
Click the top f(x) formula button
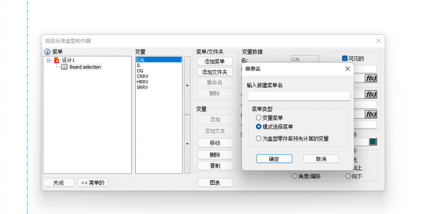371,78
